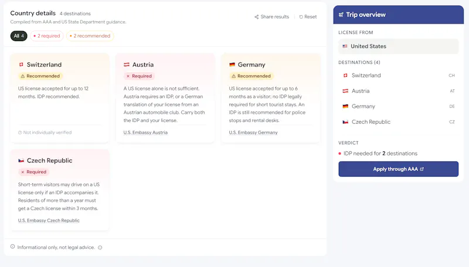Select Austria row in Destinations list
The height and width of the screenshot is (267, 469).
click(x=399, y=91)
